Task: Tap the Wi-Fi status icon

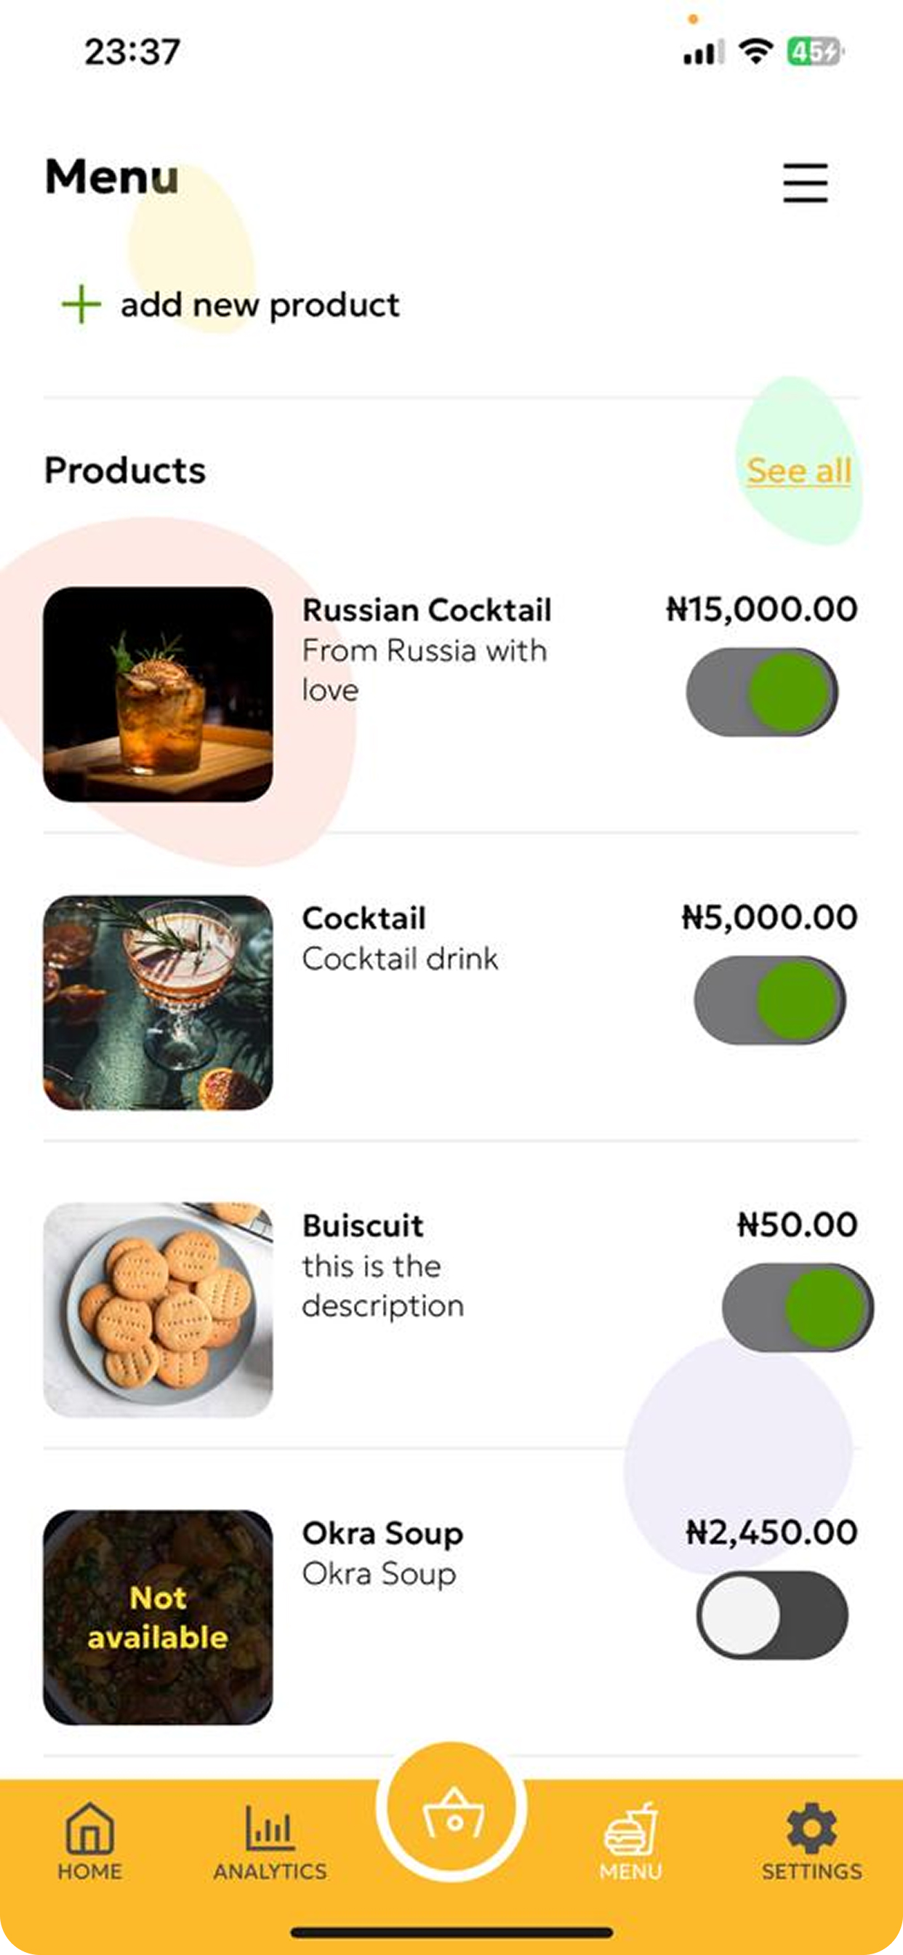Action: (756, 52)
